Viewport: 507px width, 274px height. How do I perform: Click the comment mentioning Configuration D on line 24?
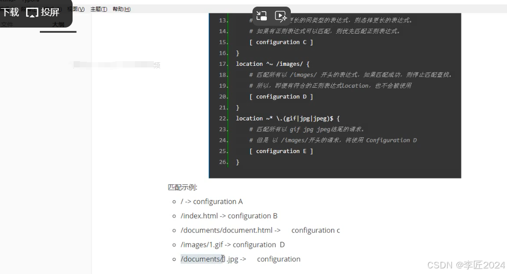[333, 140]
